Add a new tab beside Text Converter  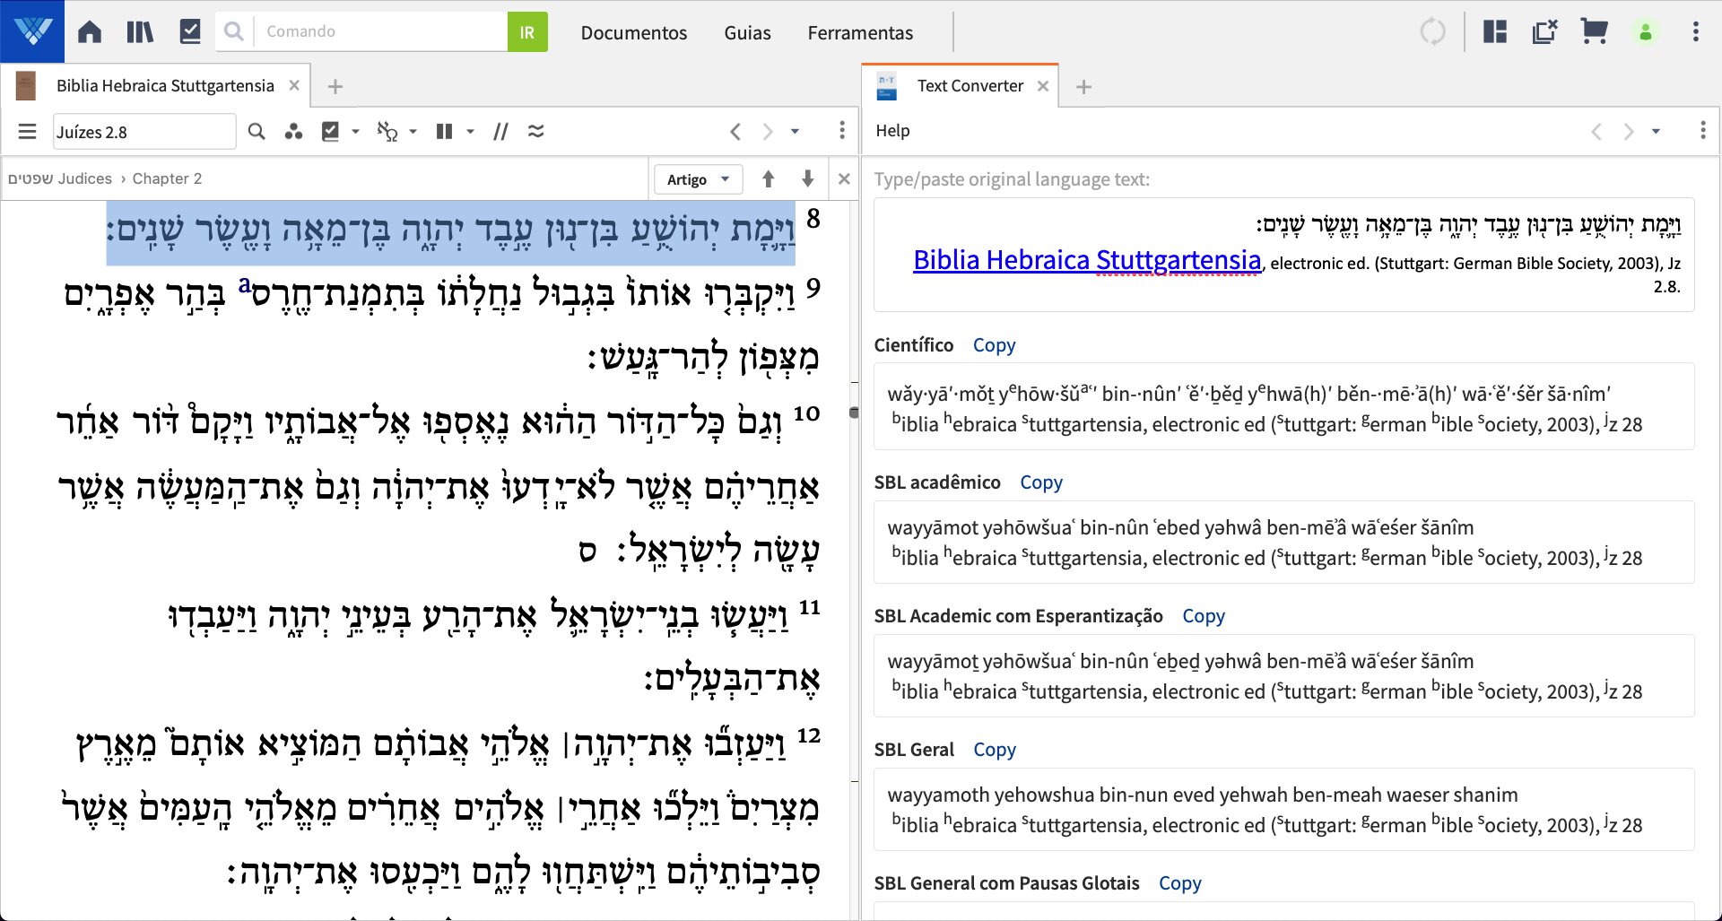click(1083, 87)
